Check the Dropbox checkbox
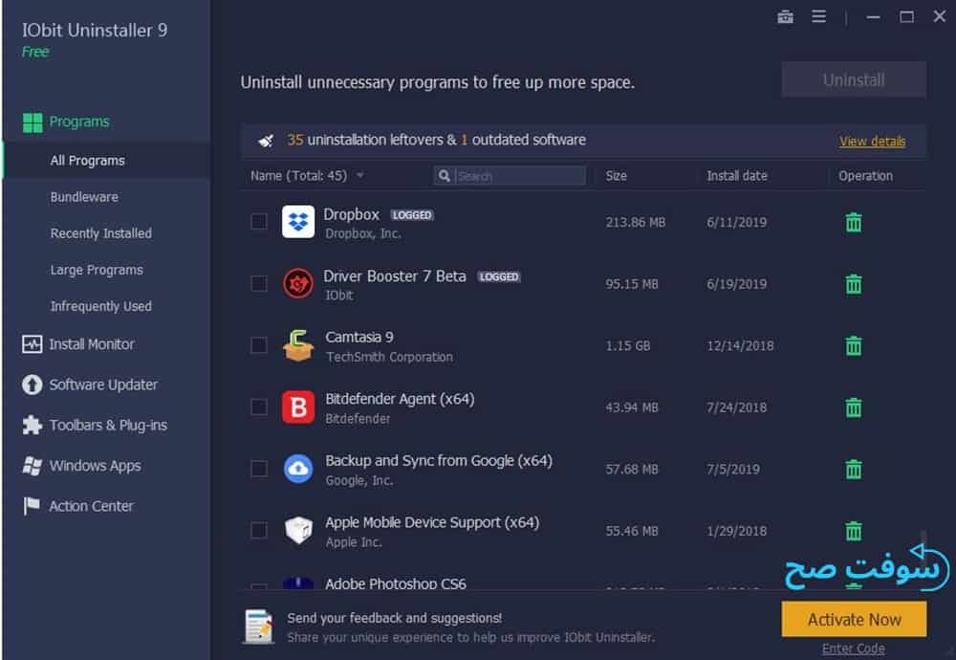Screen dimensions: 956x660 tap(259, 221)
